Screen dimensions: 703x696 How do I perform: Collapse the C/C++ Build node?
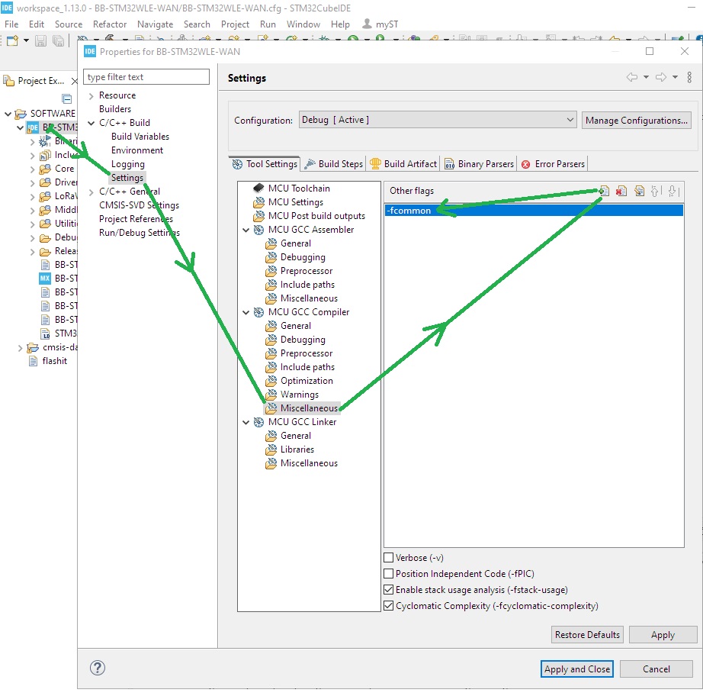(x=91, y=123)
